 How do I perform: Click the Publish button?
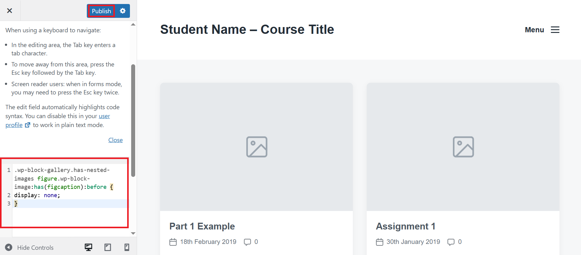click(x=101, y=11)
